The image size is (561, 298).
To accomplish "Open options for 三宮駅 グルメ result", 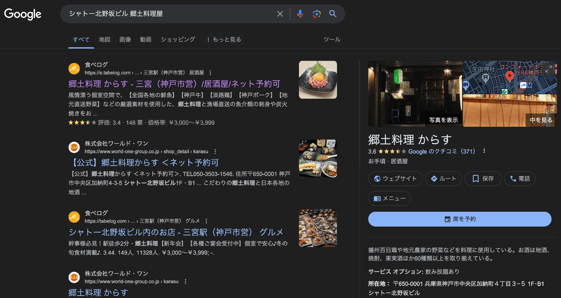I will point(206,221).
